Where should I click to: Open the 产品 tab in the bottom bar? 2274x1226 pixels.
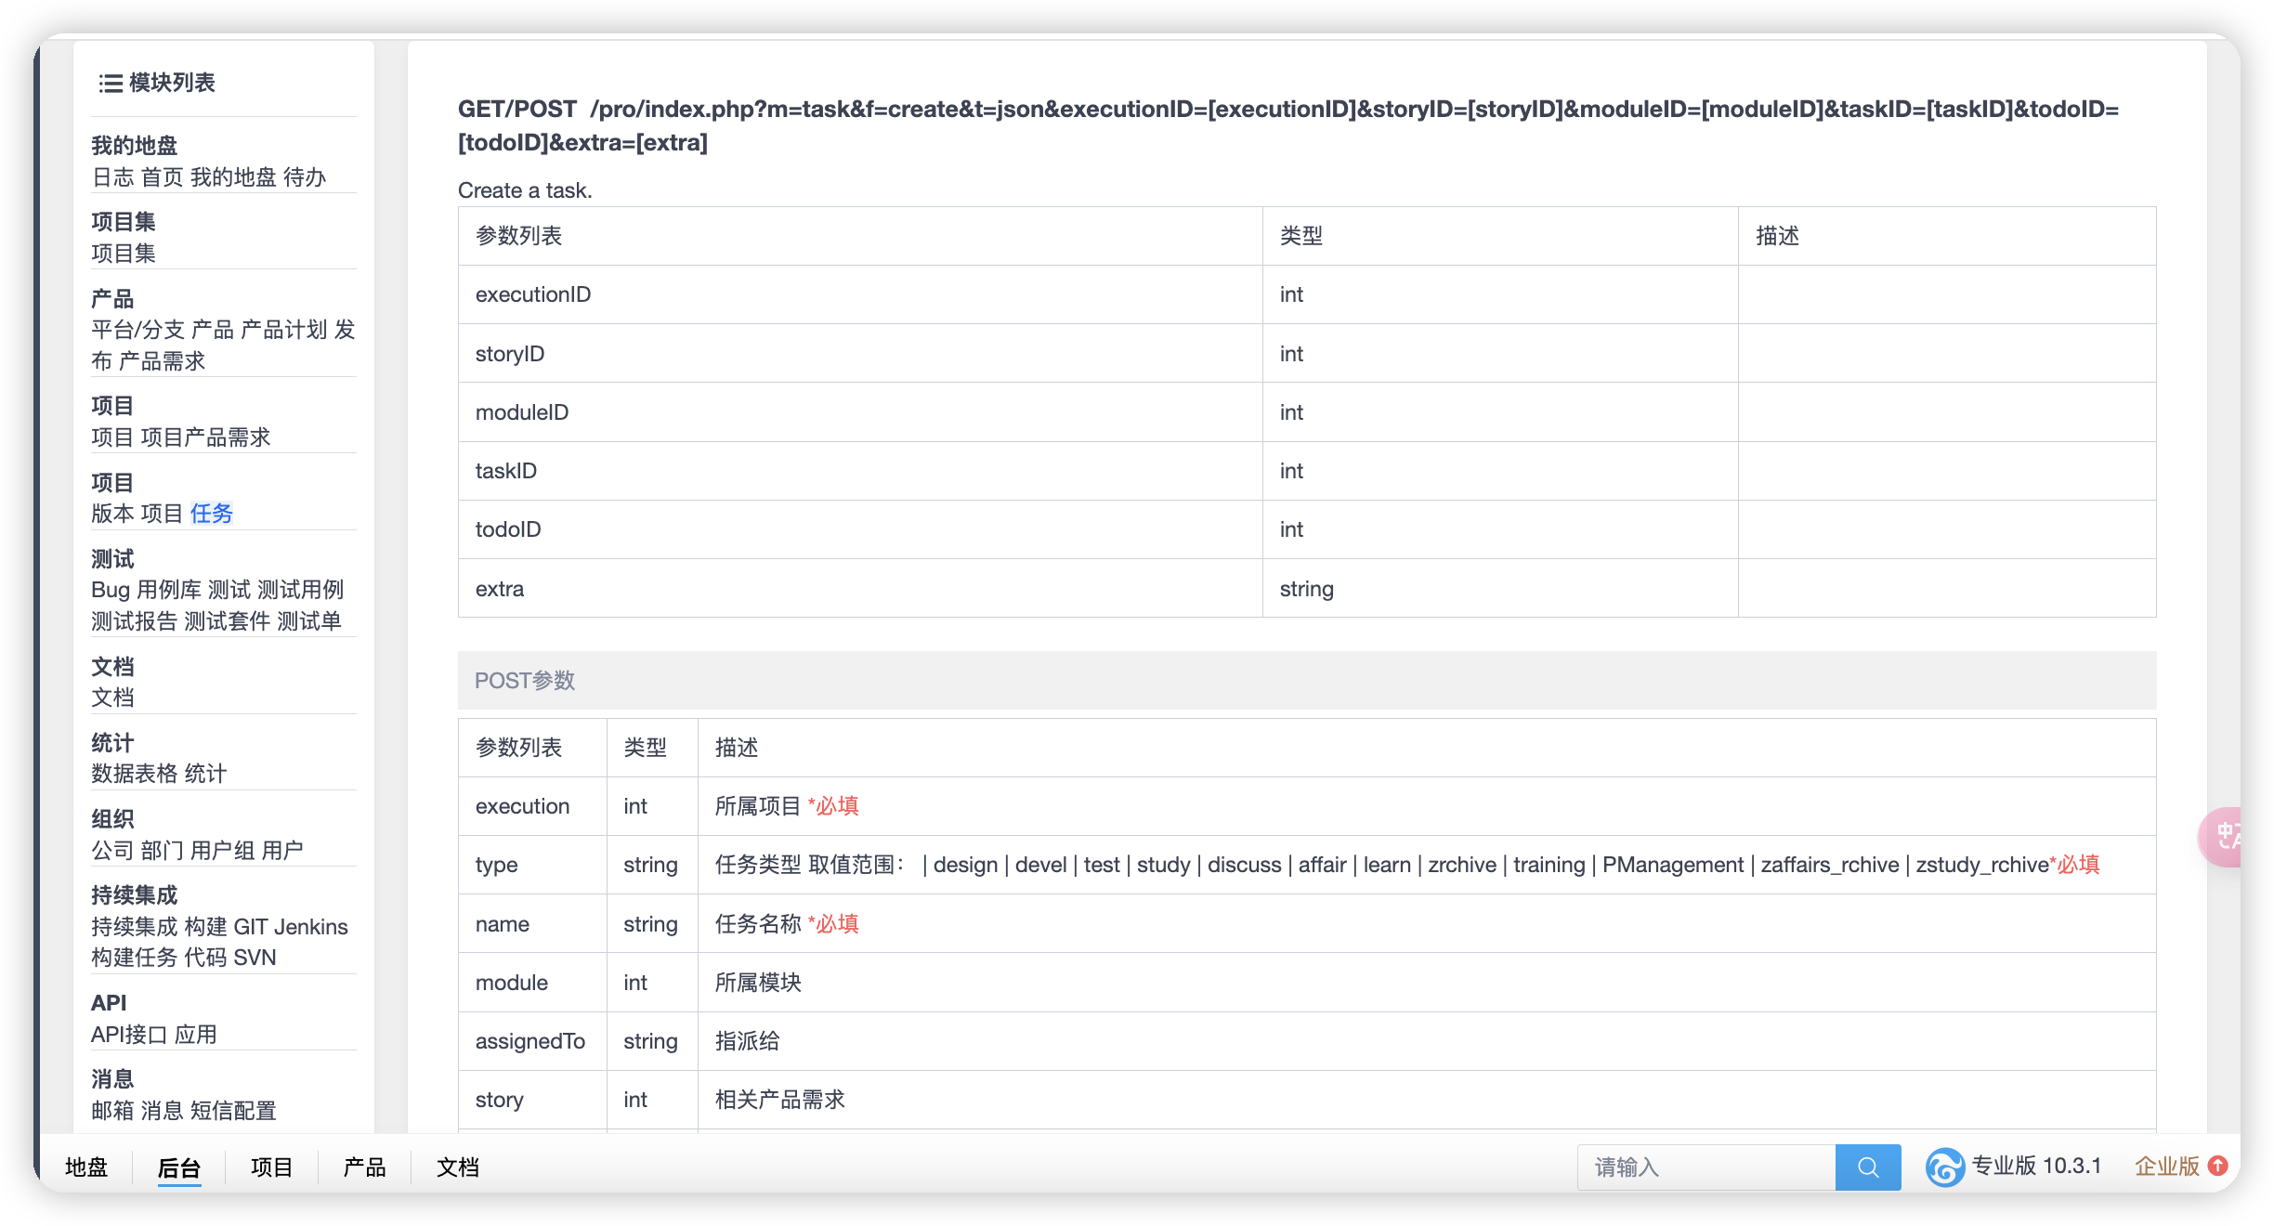click(364, 1167)
